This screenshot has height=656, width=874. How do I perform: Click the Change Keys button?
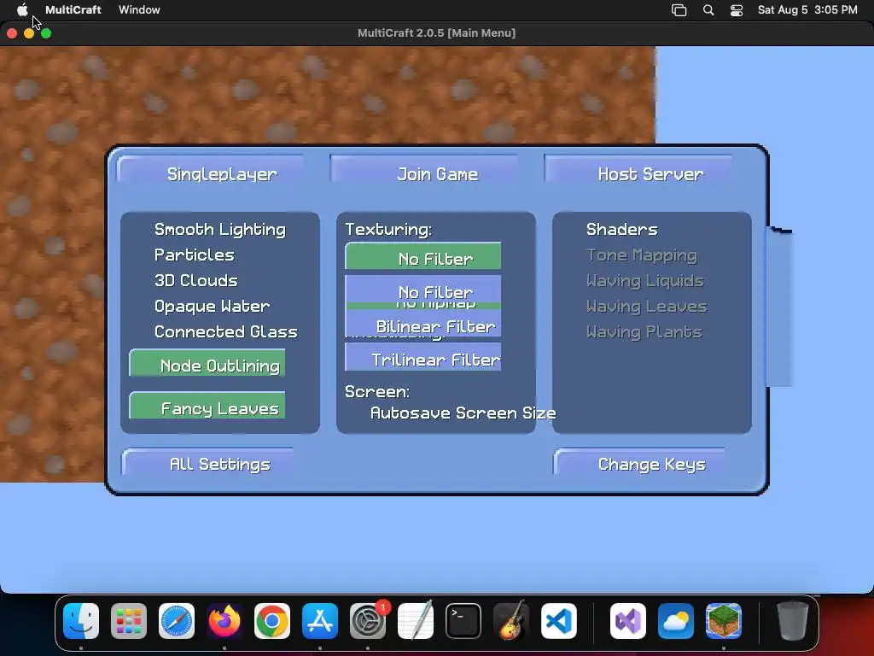(639, 462)
